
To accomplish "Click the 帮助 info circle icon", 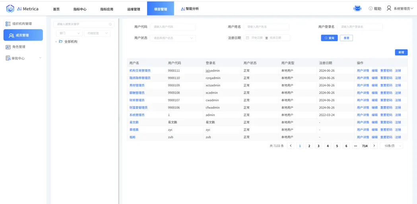I will coord(370,8).
